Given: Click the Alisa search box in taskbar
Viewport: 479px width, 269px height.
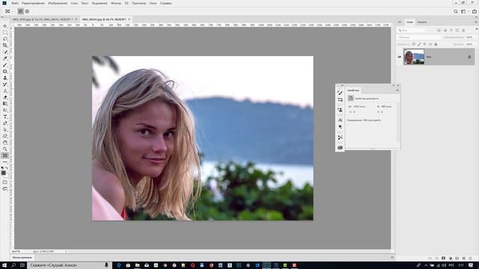Looking at the screenshot, I should point(70,265).
